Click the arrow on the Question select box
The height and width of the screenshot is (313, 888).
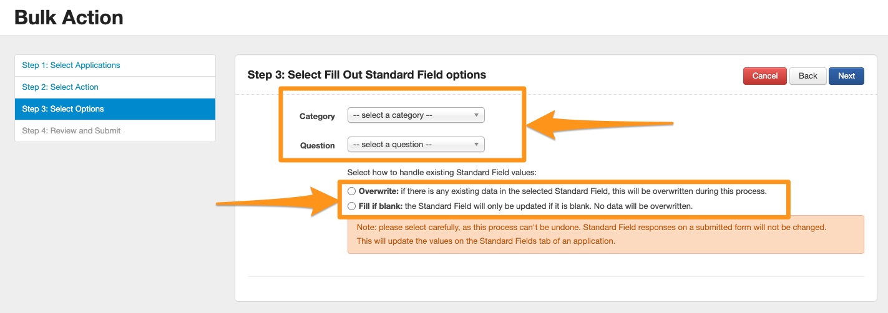476,145
